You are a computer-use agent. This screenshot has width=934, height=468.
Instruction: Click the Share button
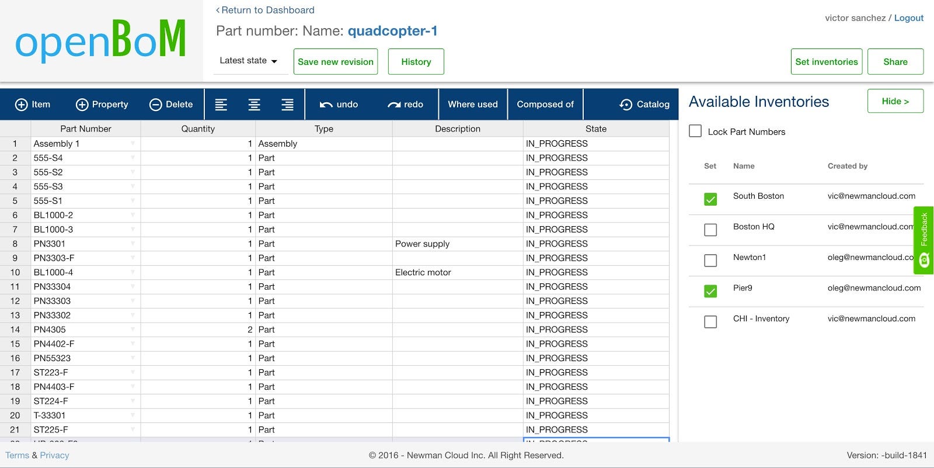(895, 61)
